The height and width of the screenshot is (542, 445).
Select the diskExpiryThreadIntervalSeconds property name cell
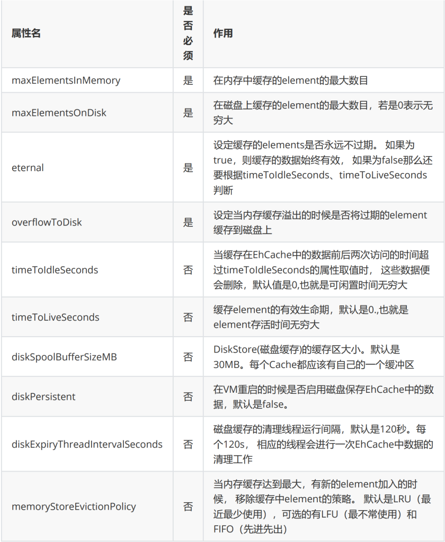pos(87,444)
